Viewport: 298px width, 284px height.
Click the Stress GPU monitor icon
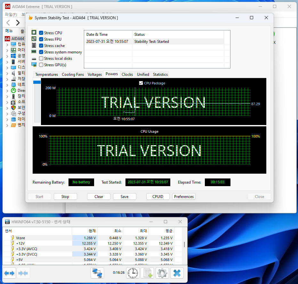pos(34,65)
